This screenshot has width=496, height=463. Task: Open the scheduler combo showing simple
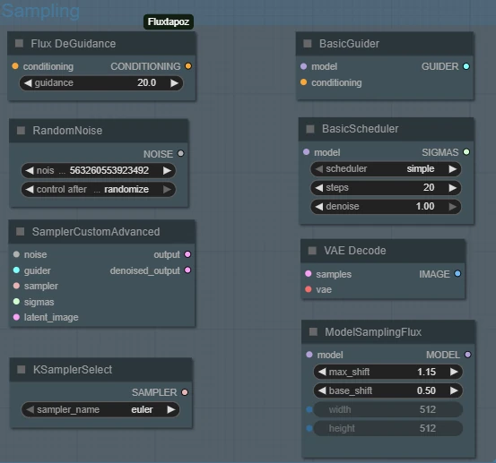tap(386, 169)
